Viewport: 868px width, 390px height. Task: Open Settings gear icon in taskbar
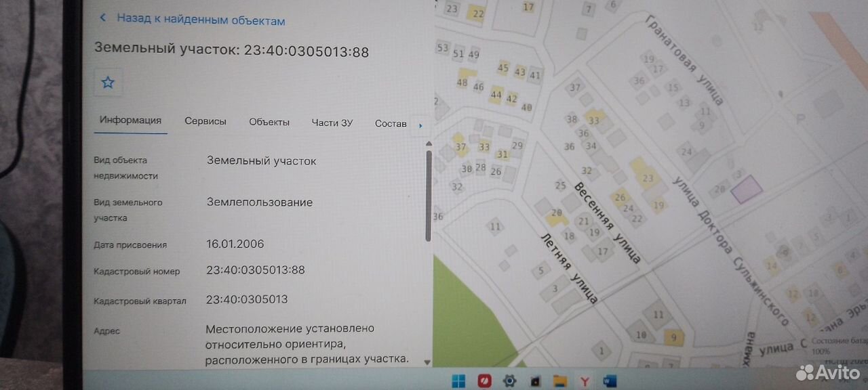[x=510, y=381]
